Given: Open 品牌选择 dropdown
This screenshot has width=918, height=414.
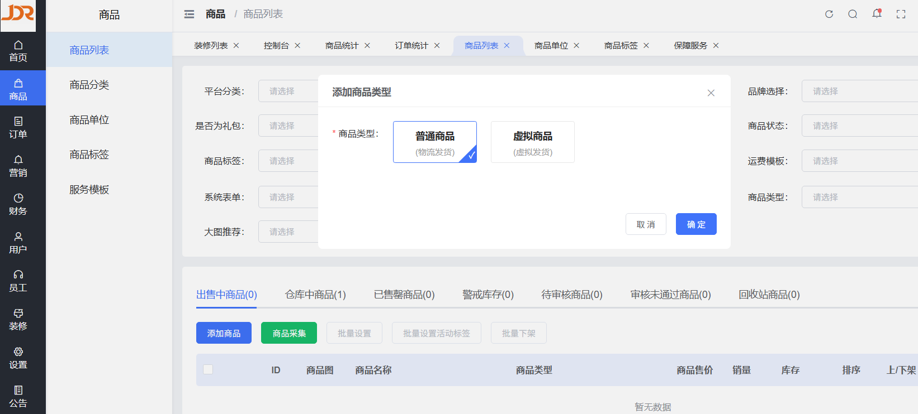Looking at the screenshot, I should coord(860,91).
